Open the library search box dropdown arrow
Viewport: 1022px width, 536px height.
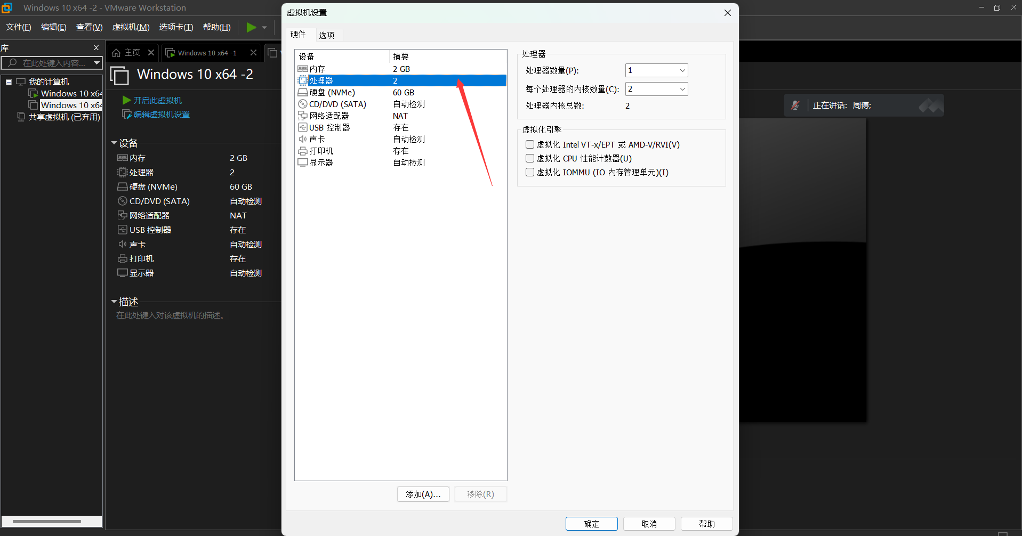pyautogui.click(x=96, y=63)
